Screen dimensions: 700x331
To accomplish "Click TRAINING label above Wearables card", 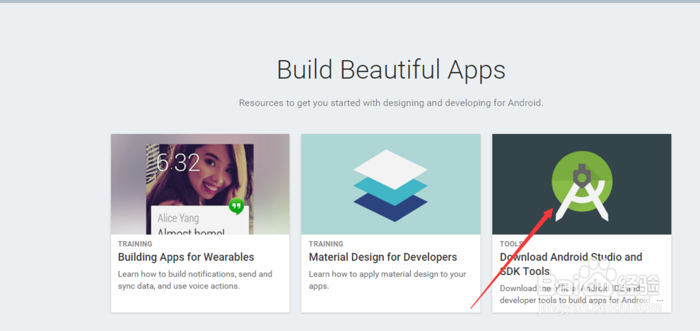I will tap(135, 244).
